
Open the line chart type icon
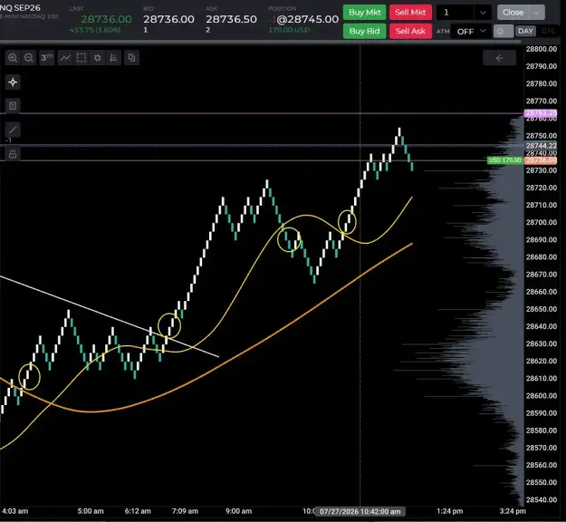tap(65, 58)
